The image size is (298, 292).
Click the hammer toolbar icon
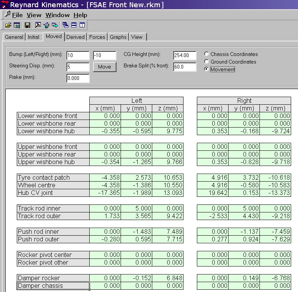click(38, 25)
